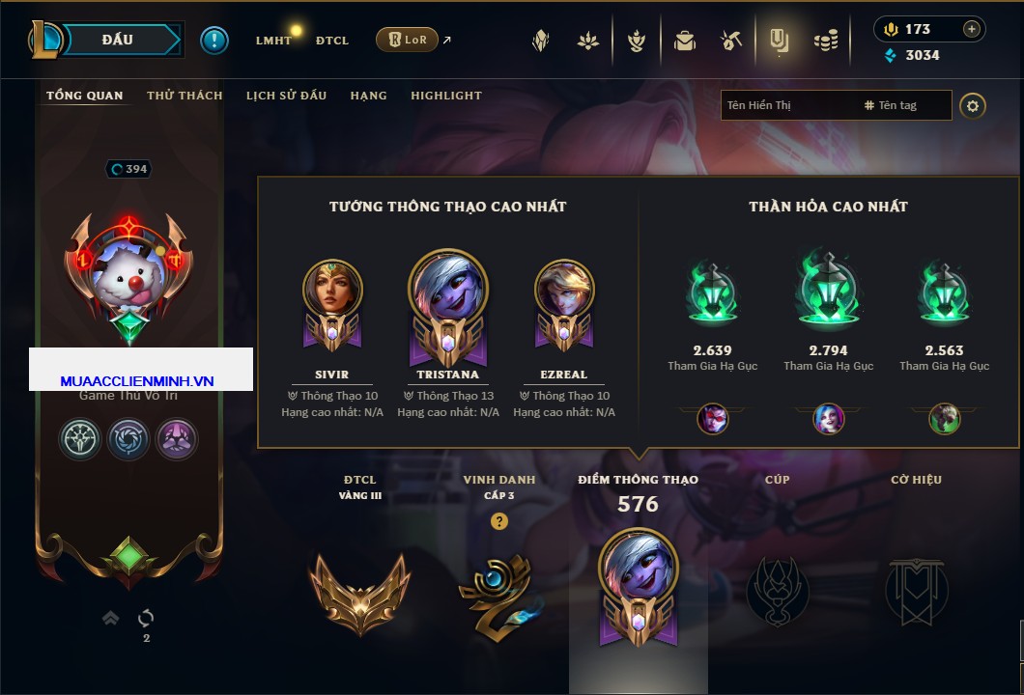Click the blue exclamation notification icon
The width and height of the screenshot is (1024, 695).
point(214,41)
